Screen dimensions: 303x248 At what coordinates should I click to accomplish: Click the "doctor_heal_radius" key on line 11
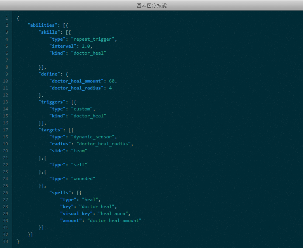[x=76, y=88]
